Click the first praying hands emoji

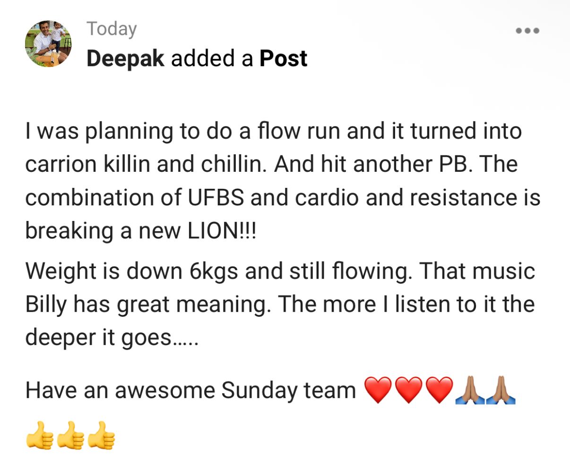pos(470,390)
